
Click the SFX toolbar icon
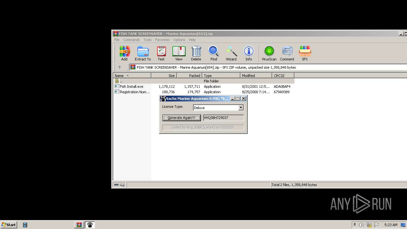305,53
